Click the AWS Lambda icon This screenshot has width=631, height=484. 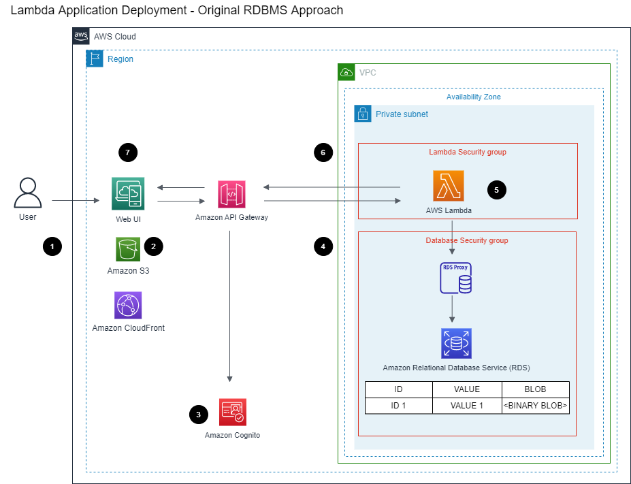tap(449, 186)
